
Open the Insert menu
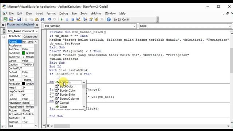[x=39, y=13]
